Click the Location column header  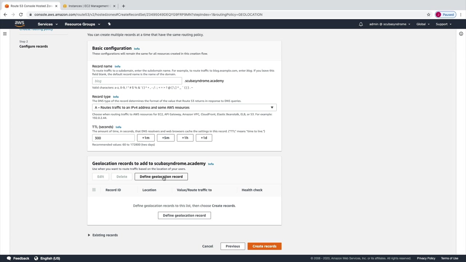[149, 190]
